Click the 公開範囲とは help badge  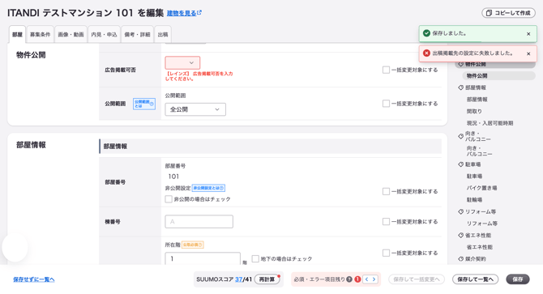tap(144, 104)
